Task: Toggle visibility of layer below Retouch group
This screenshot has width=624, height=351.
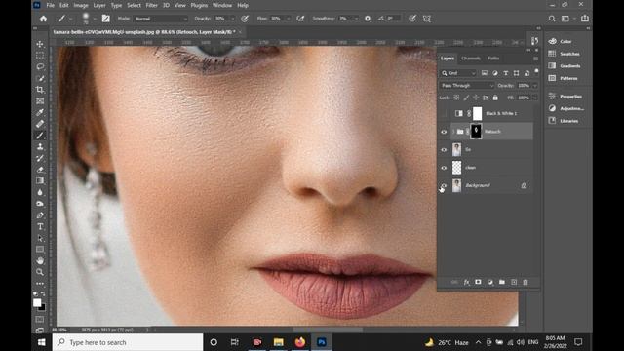Action: click(444, 149)
